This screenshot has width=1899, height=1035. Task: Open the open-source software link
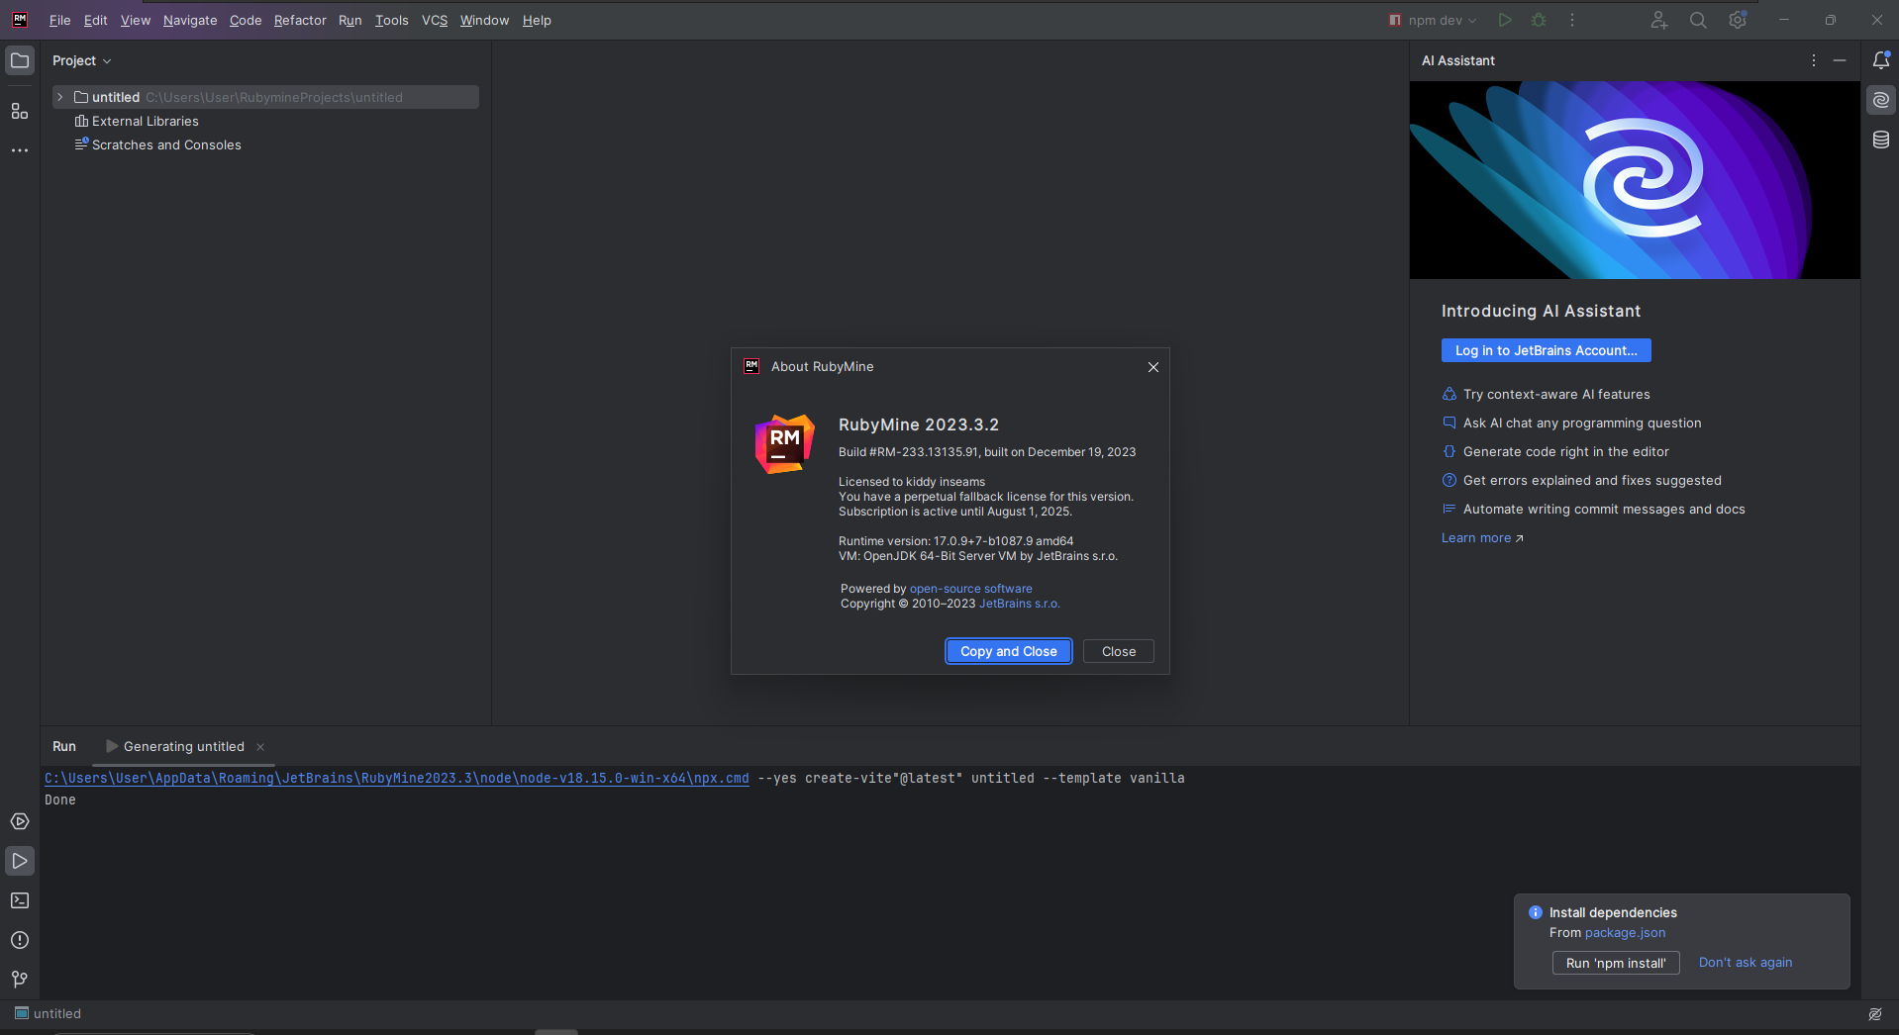click(x=971, y=589)
